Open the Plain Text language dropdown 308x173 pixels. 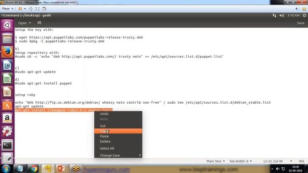tap(216, 161)
